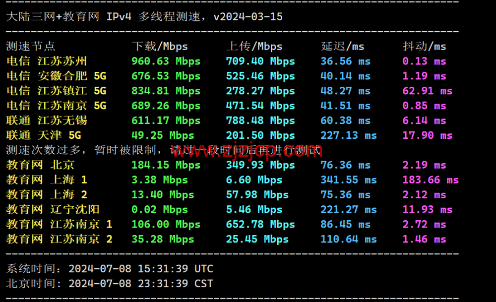Click the title 大陆三网+教育网 IPv4
This screenshot has height=302, width=496.
(x=55, y=16)
